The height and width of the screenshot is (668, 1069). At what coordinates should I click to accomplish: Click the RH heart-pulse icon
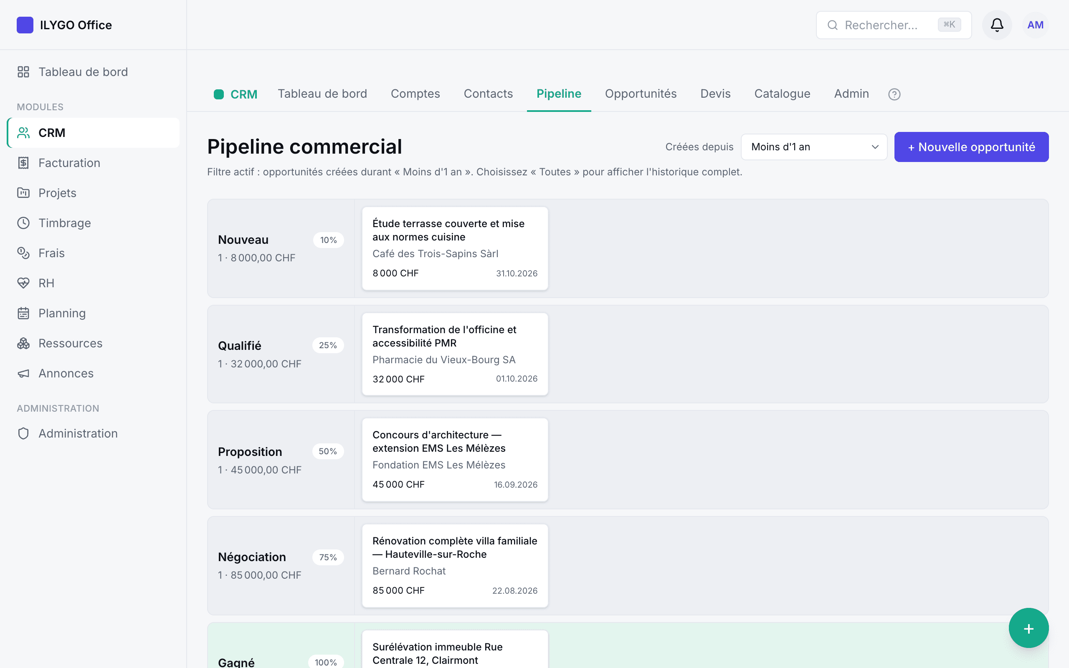pos(23,283)
